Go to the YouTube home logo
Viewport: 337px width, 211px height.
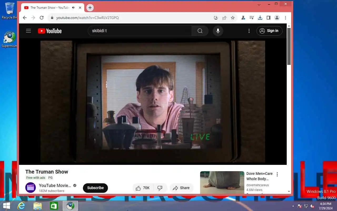pyautogui.click(x=49, y=31)
